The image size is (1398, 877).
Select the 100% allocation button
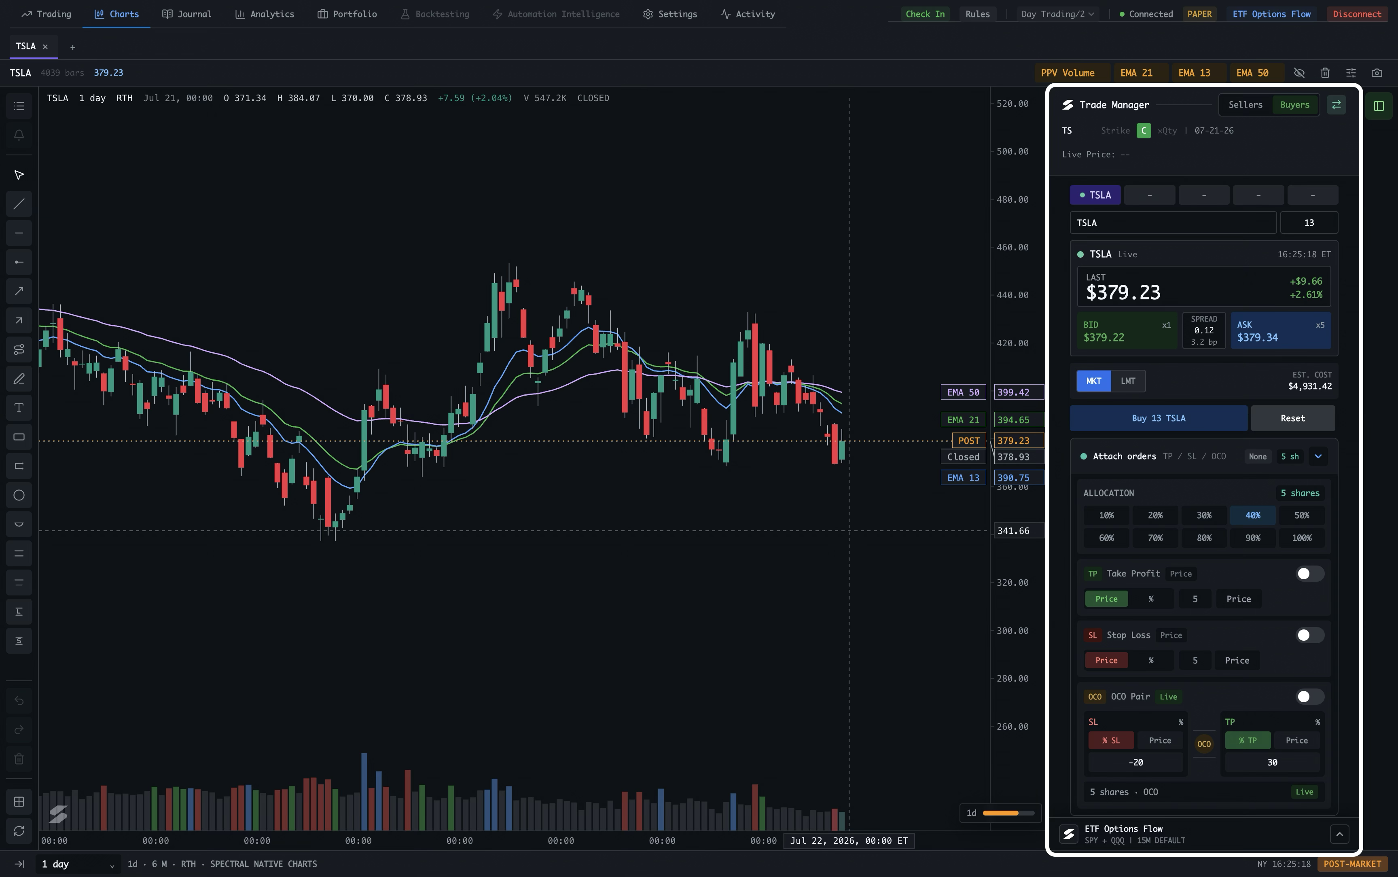tap(1301, 538)
